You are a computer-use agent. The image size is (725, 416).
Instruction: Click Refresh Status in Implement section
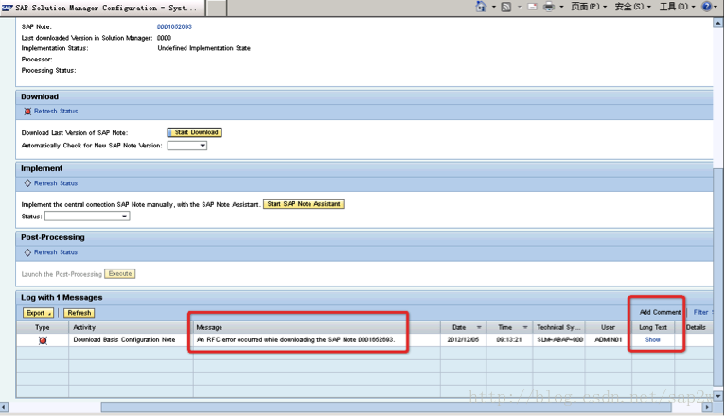[56, 183]
